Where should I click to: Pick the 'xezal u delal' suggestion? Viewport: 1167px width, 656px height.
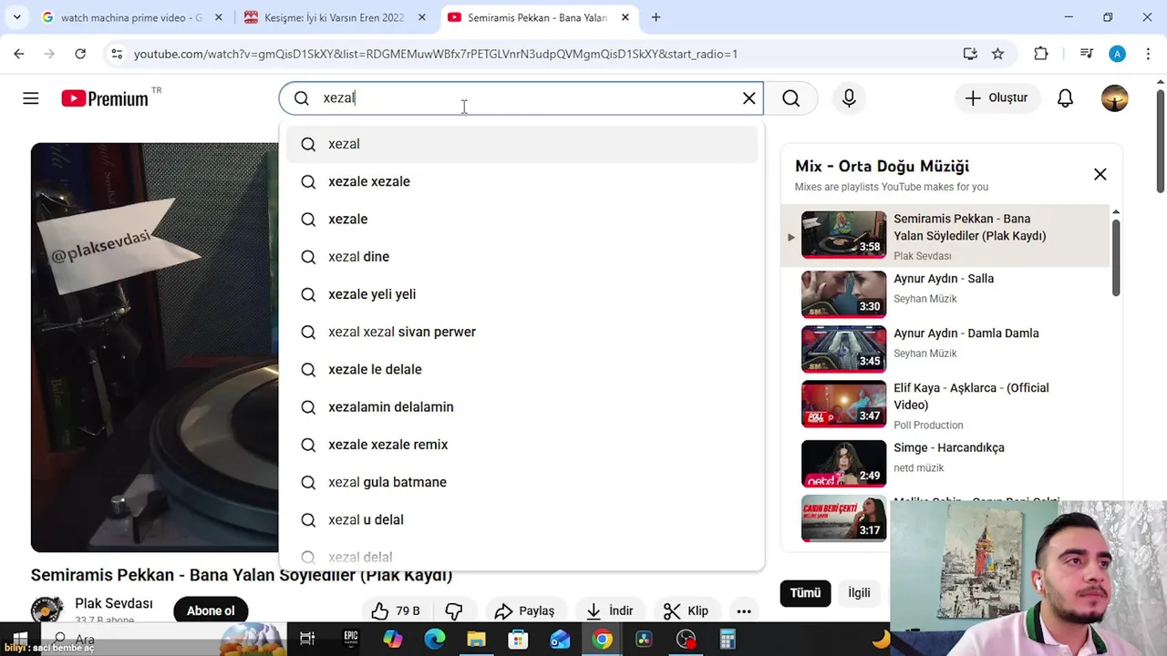click(522, 519)
